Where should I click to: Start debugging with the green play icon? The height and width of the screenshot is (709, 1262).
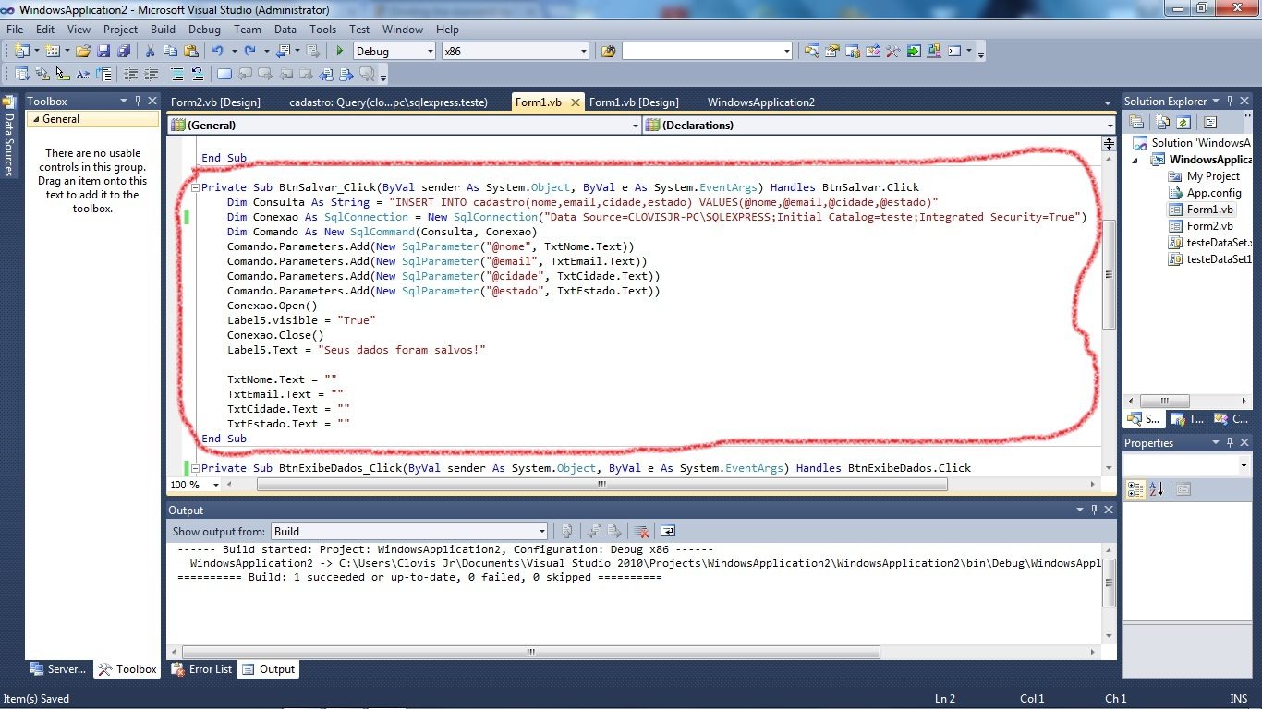tap(340, 52)
